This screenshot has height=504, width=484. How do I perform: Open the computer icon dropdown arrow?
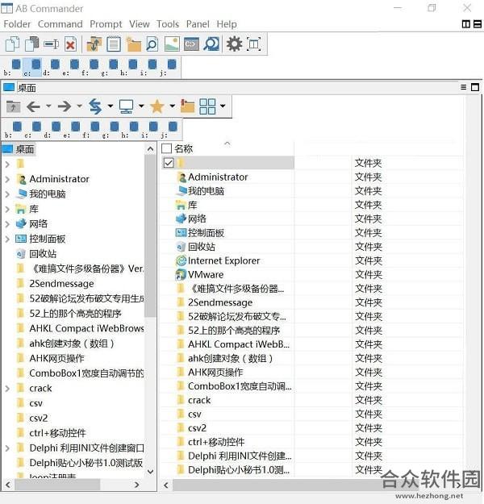[141, 106]
